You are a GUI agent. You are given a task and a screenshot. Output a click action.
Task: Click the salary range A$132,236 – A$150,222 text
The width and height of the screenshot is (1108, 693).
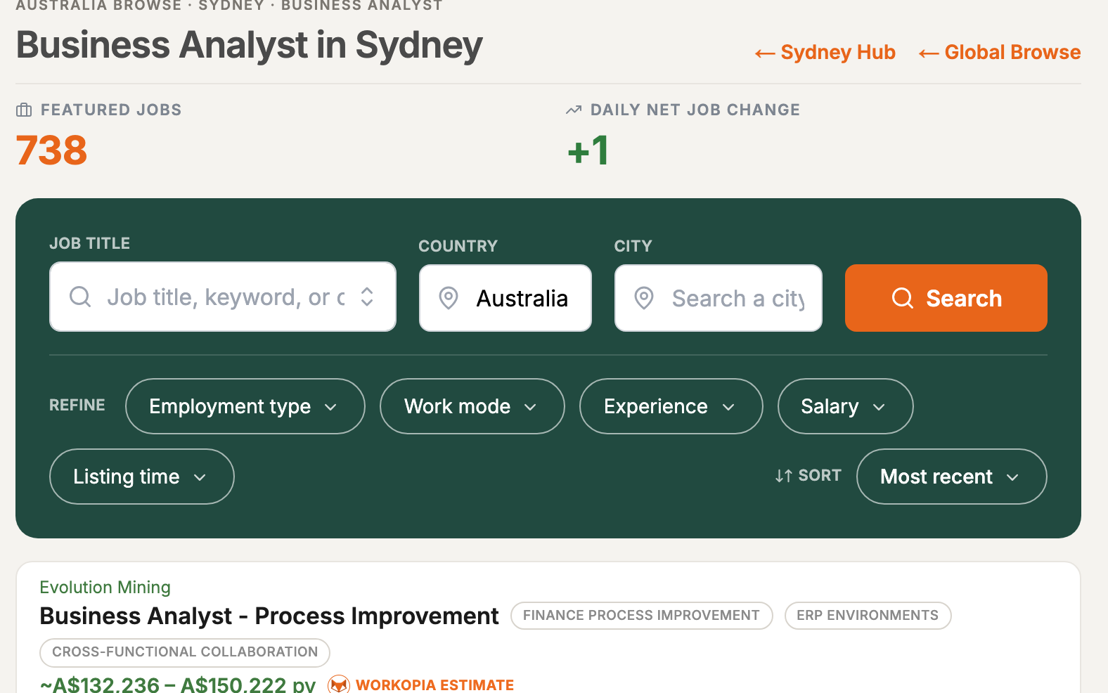click(x=177, y=685)
